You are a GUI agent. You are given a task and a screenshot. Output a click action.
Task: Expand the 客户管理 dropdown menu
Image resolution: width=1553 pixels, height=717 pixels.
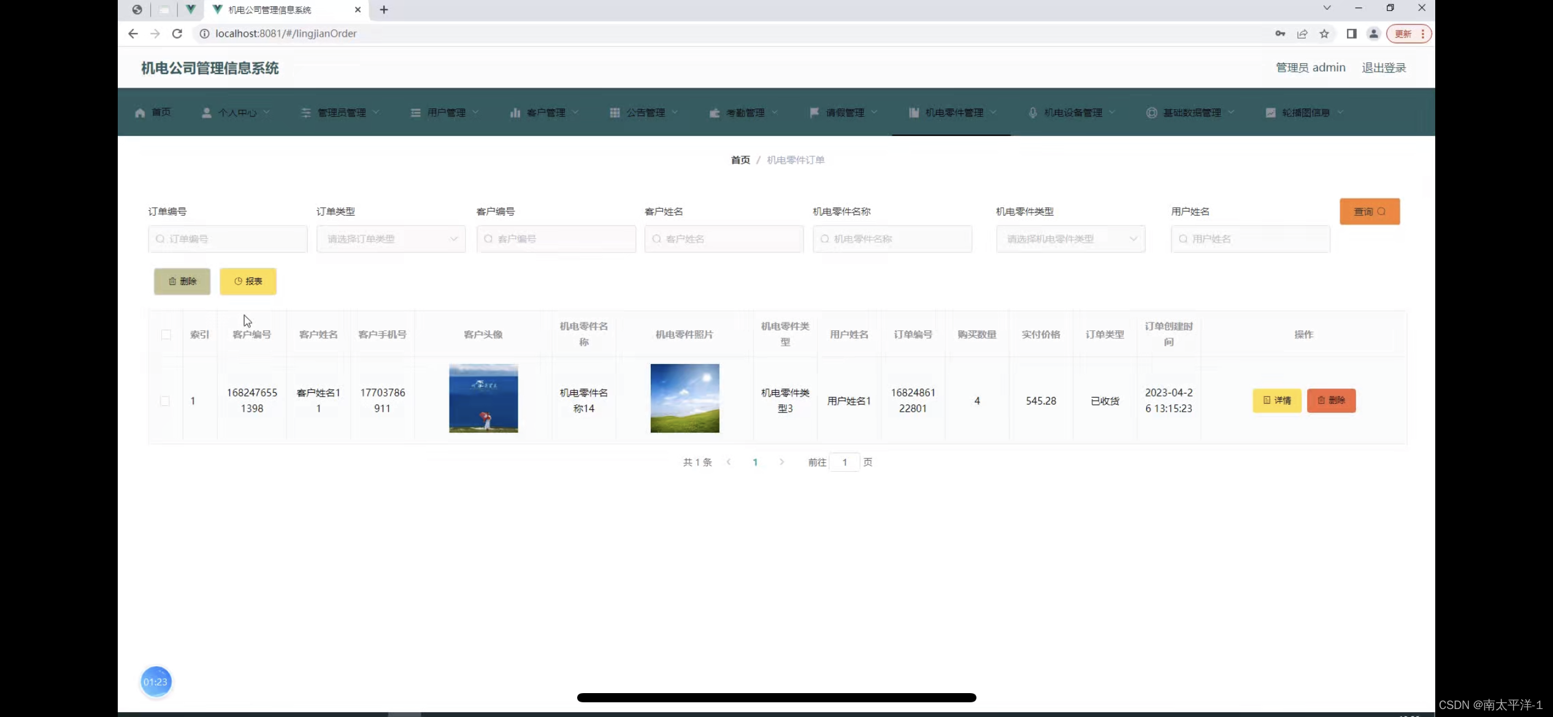pyautogui.click(x=575, y=112)
